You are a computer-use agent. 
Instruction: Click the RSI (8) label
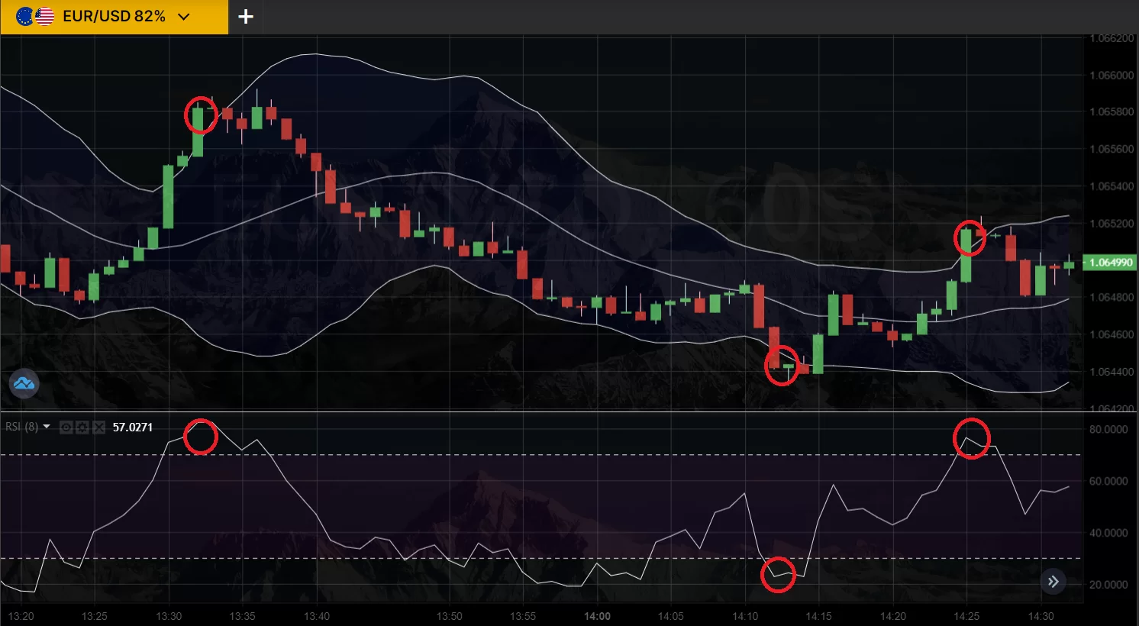click(x=21, y=427)
